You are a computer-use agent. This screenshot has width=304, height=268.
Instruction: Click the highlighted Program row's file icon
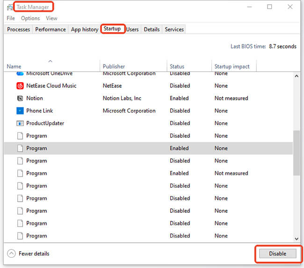click(x=20, y=148)
